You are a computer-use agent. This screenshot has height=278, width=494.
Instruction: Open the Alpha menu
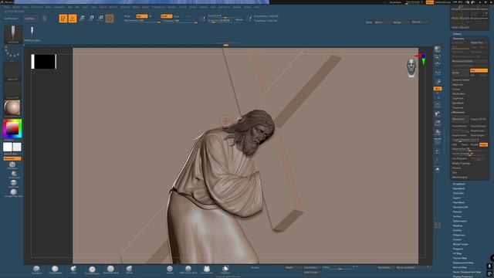click(x=7, y=7)
